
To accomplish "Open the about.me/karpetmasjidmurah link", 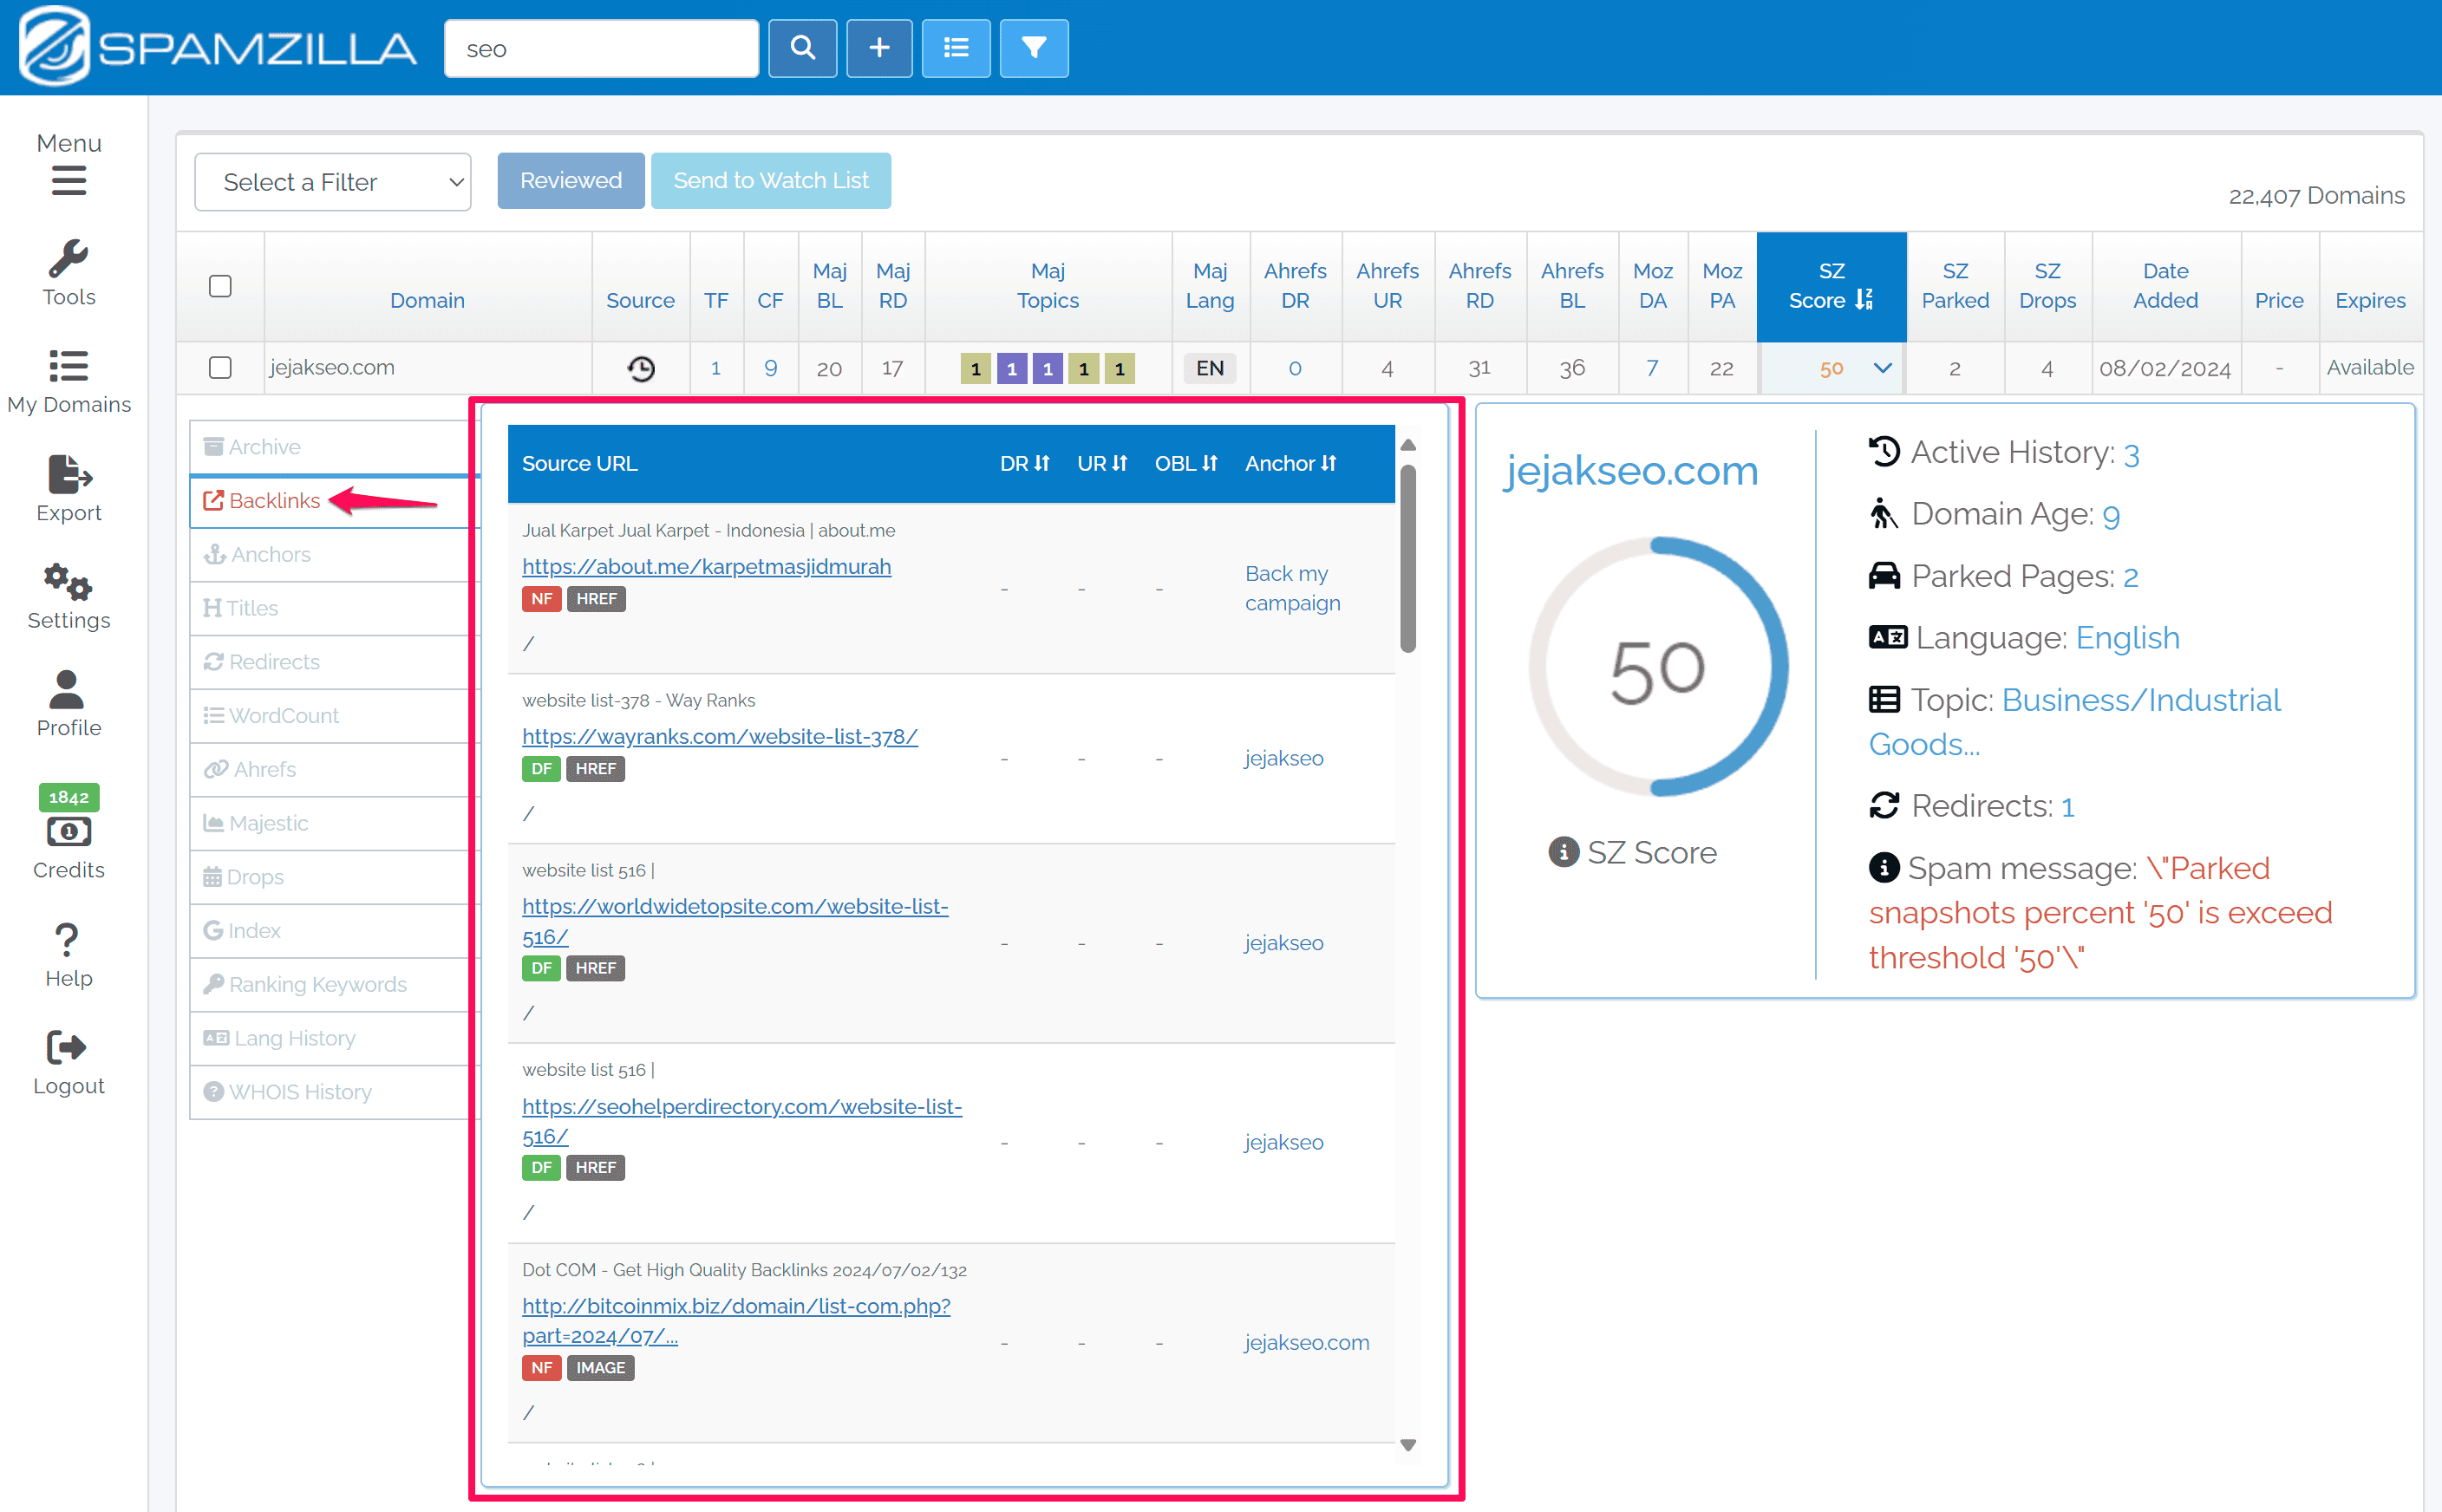I will (x=706, y=567).
